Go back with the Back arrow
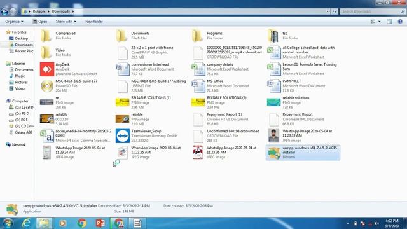The width and height of the screenshot is (407, 229). (4, 11)
